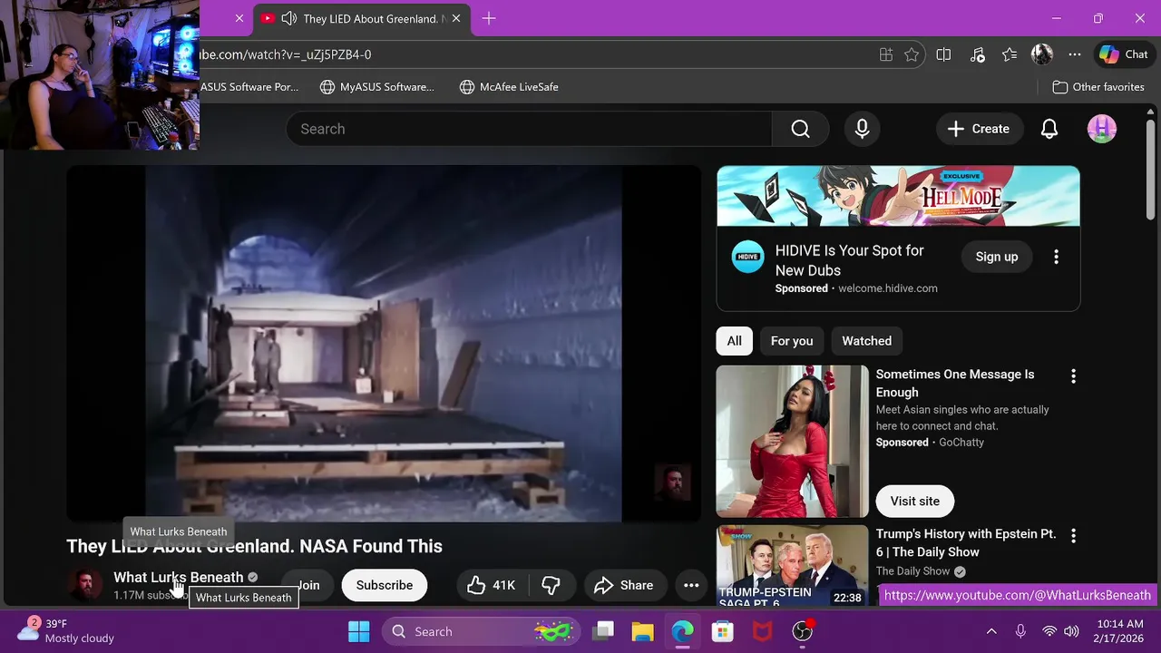Click the What Lurks Beneath channel avatar

85,585
